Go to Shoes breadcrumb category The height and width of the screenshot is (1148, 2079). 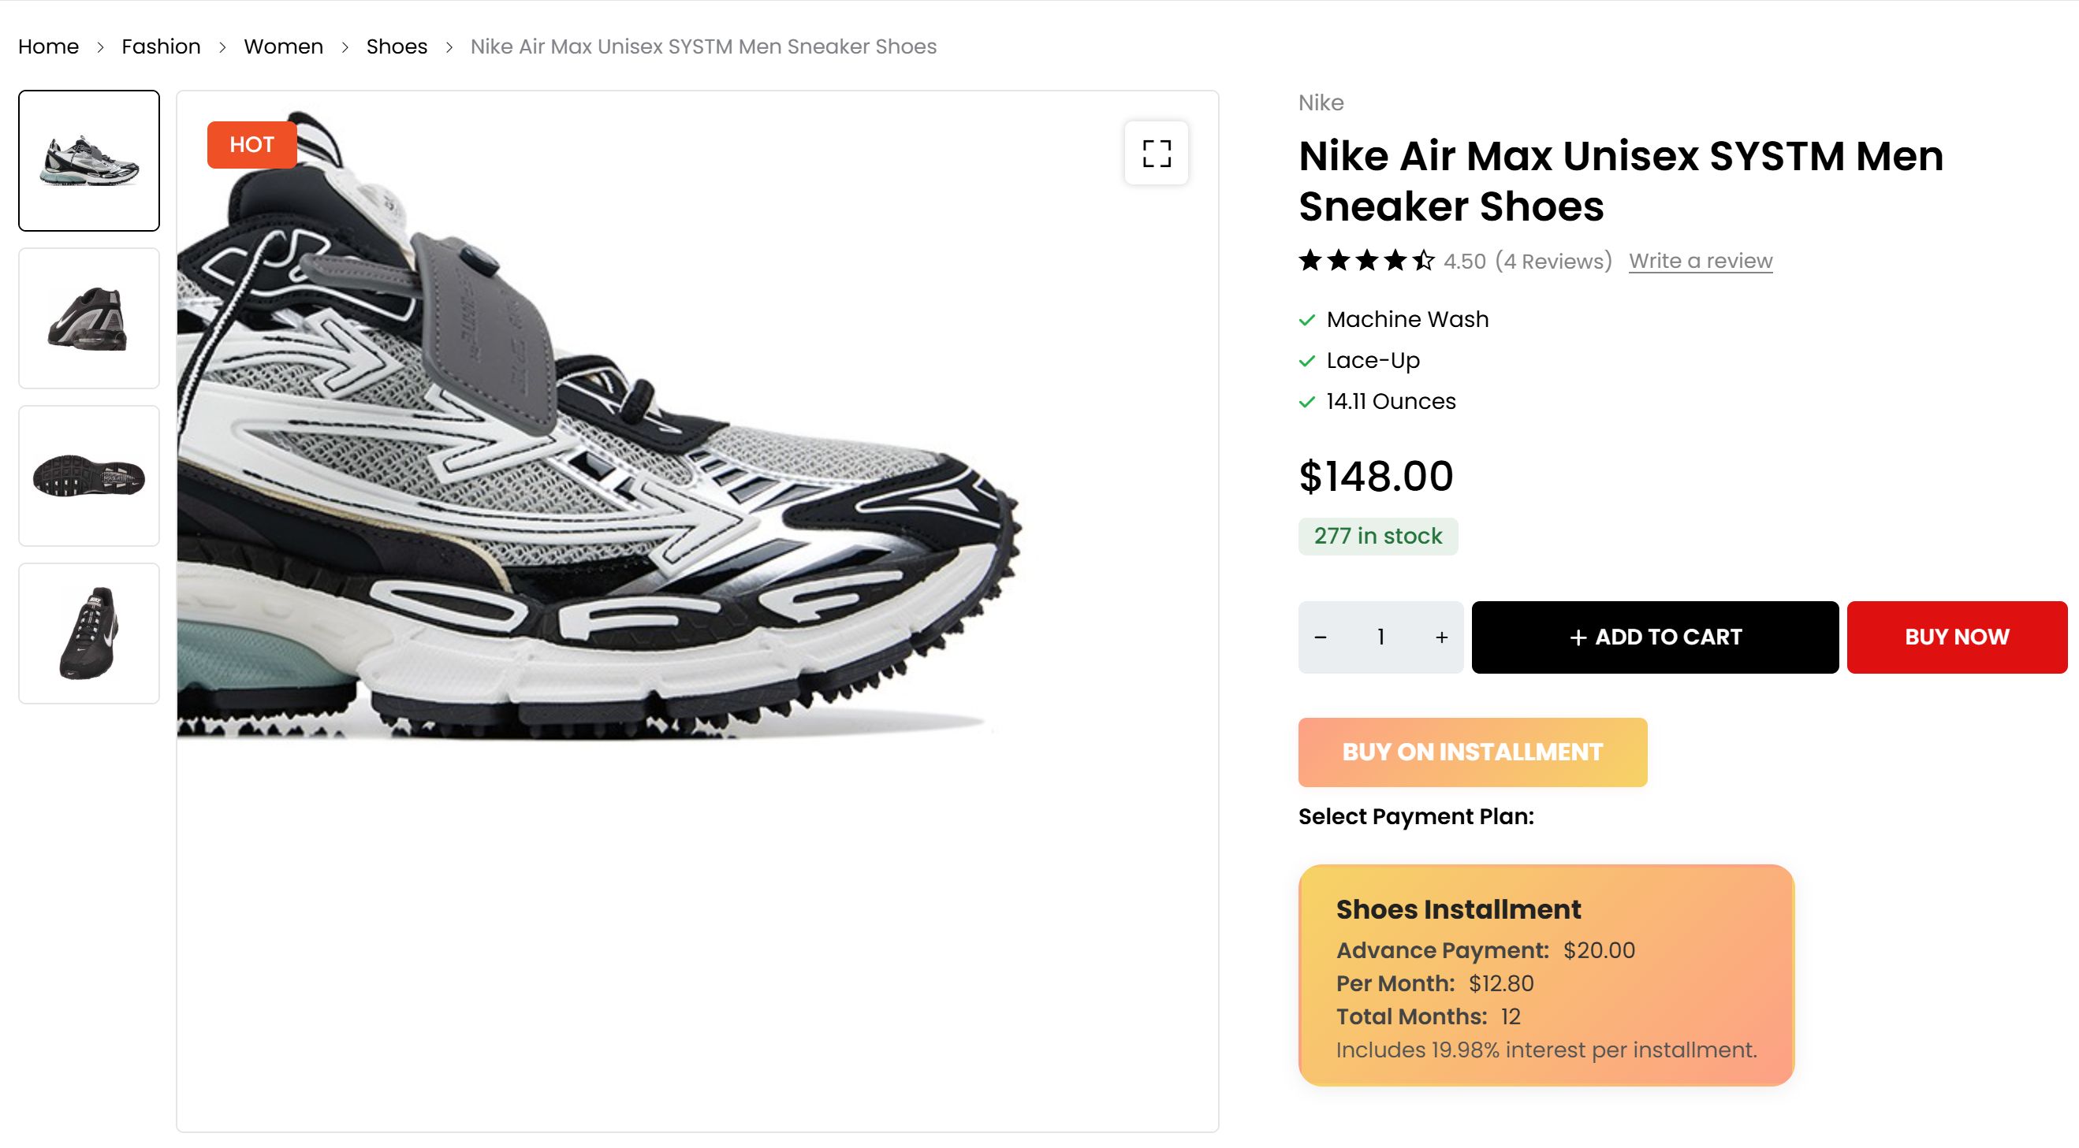[x=397, y=46]
